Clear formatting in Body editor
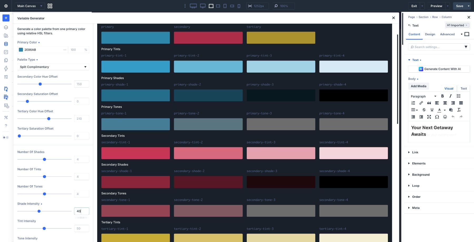Image resolution: width=474 pixels, height=242 pixels. [459, 110]
